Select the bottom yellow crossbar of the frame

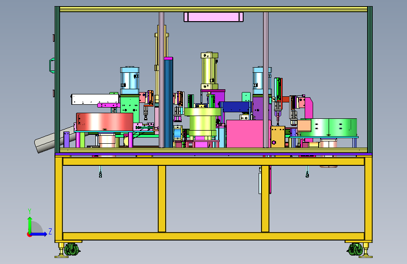click(x=214, y=236)
